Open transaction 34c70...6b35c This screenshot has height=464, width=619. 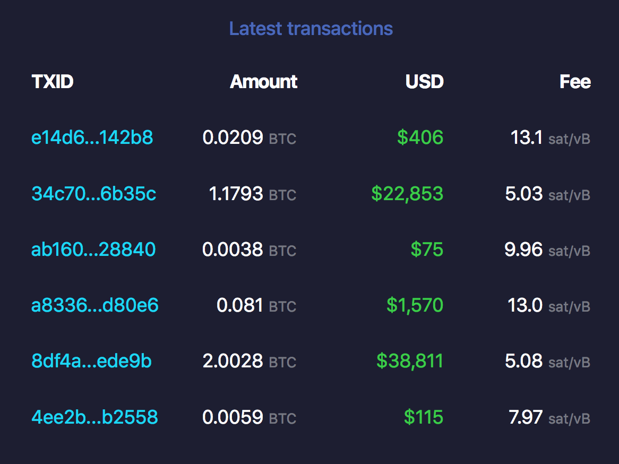[94, 194]
